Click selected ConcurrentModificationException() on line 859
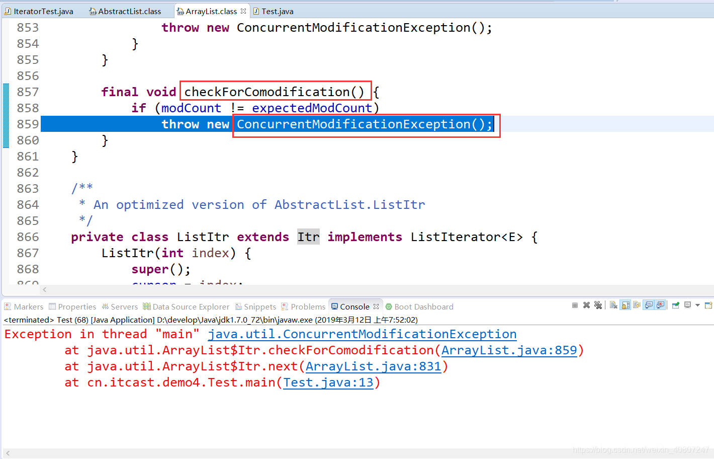Viewport: 714px width, 459px height. click(x=365, y=124)
